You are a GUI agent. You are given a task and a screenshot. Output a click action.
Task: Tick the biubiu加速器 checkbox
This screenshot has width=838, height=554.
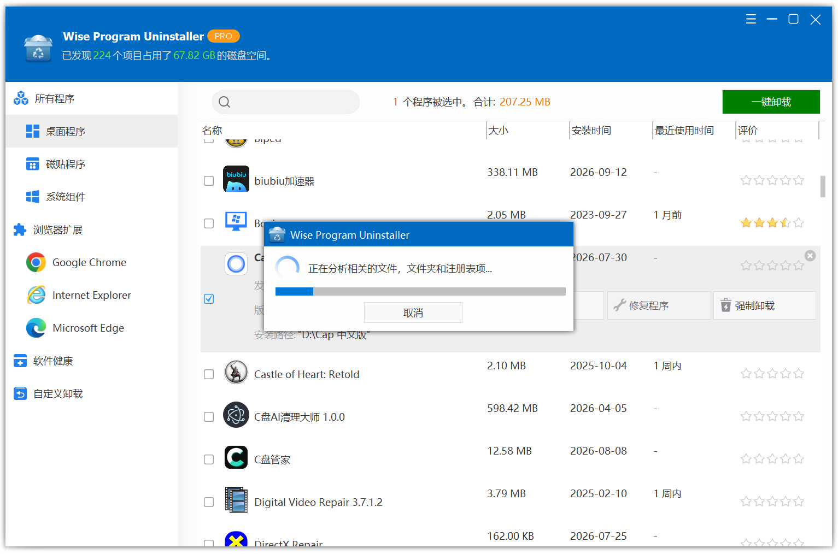tap(209, 181)
